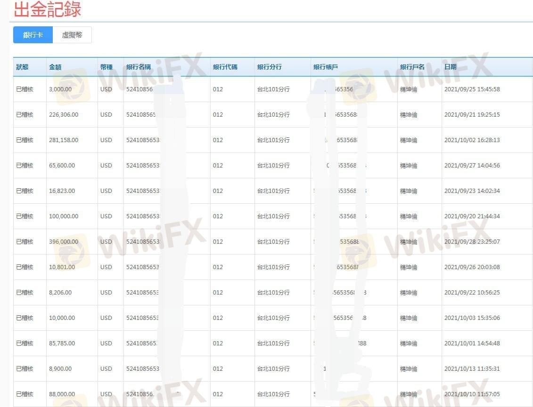Open the 虛擬幣 tab
Screen dimensions: 533x407
72,35
